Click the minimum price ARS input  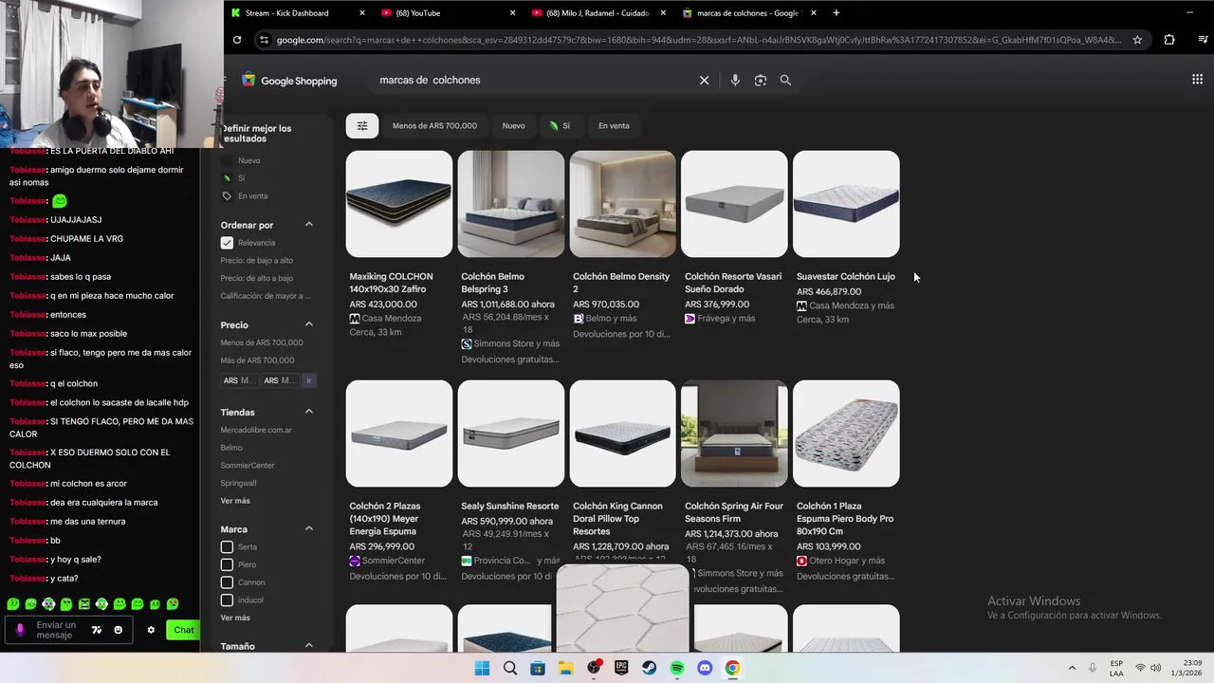[239, 380]
